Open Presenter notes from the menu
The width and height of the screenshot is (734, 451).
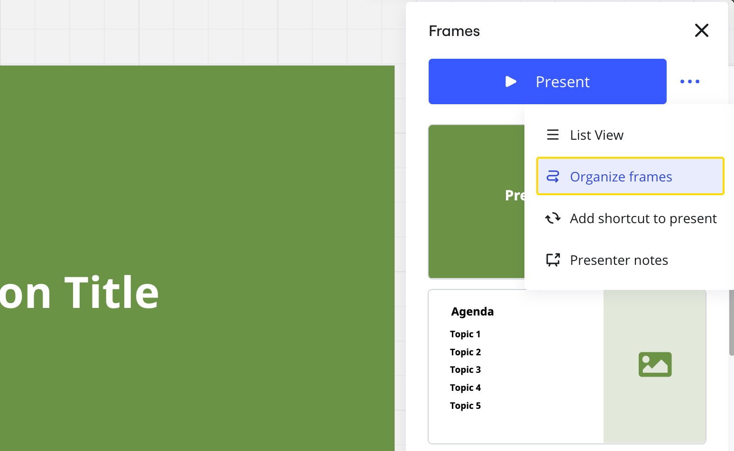(x=619, y=260)
